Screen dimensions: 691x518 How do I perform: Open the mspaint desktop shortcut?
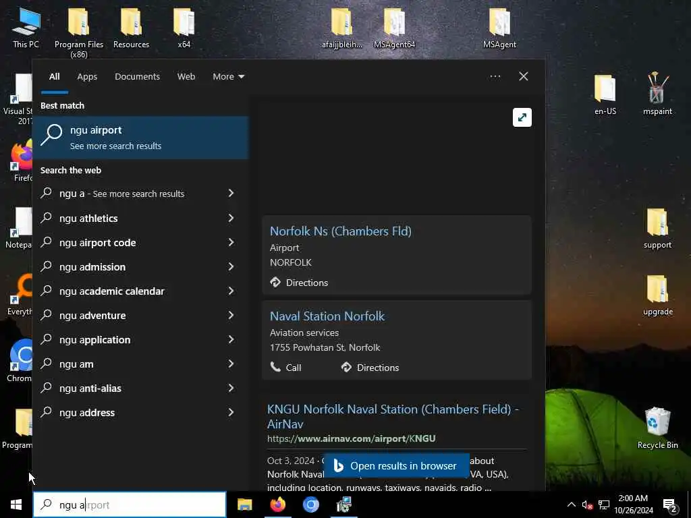point(657,94)
